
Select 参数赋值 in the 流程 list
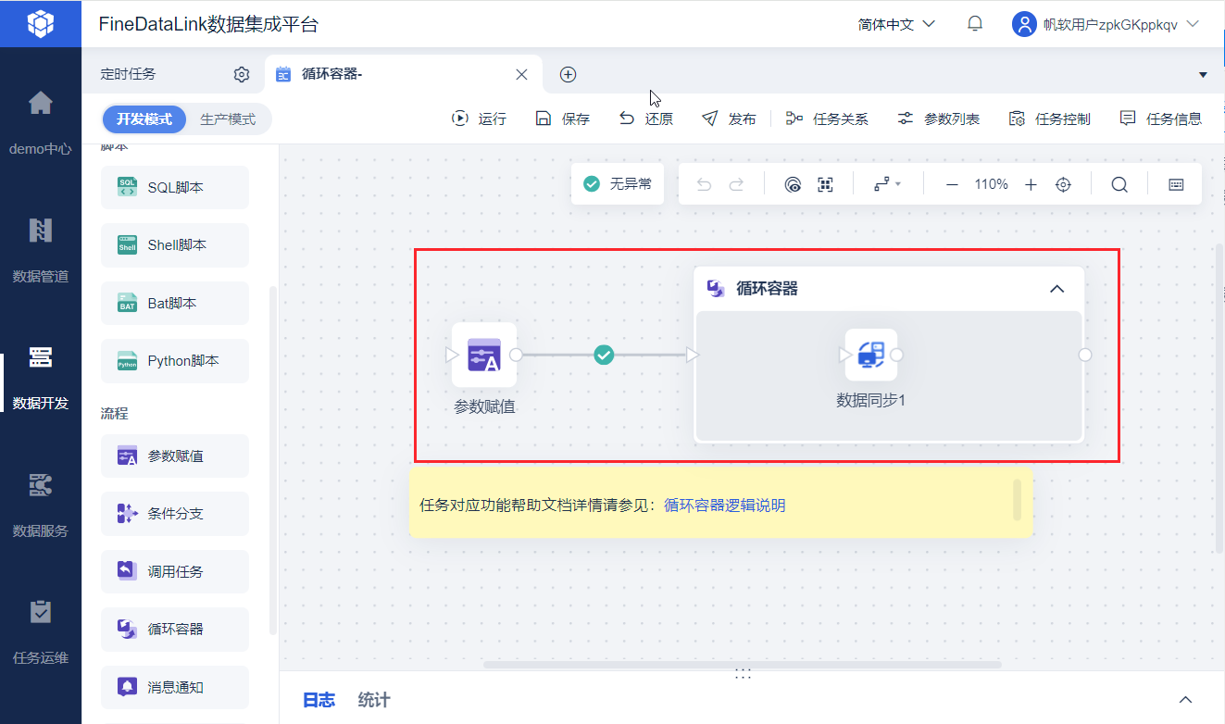[x=175, y=456]
